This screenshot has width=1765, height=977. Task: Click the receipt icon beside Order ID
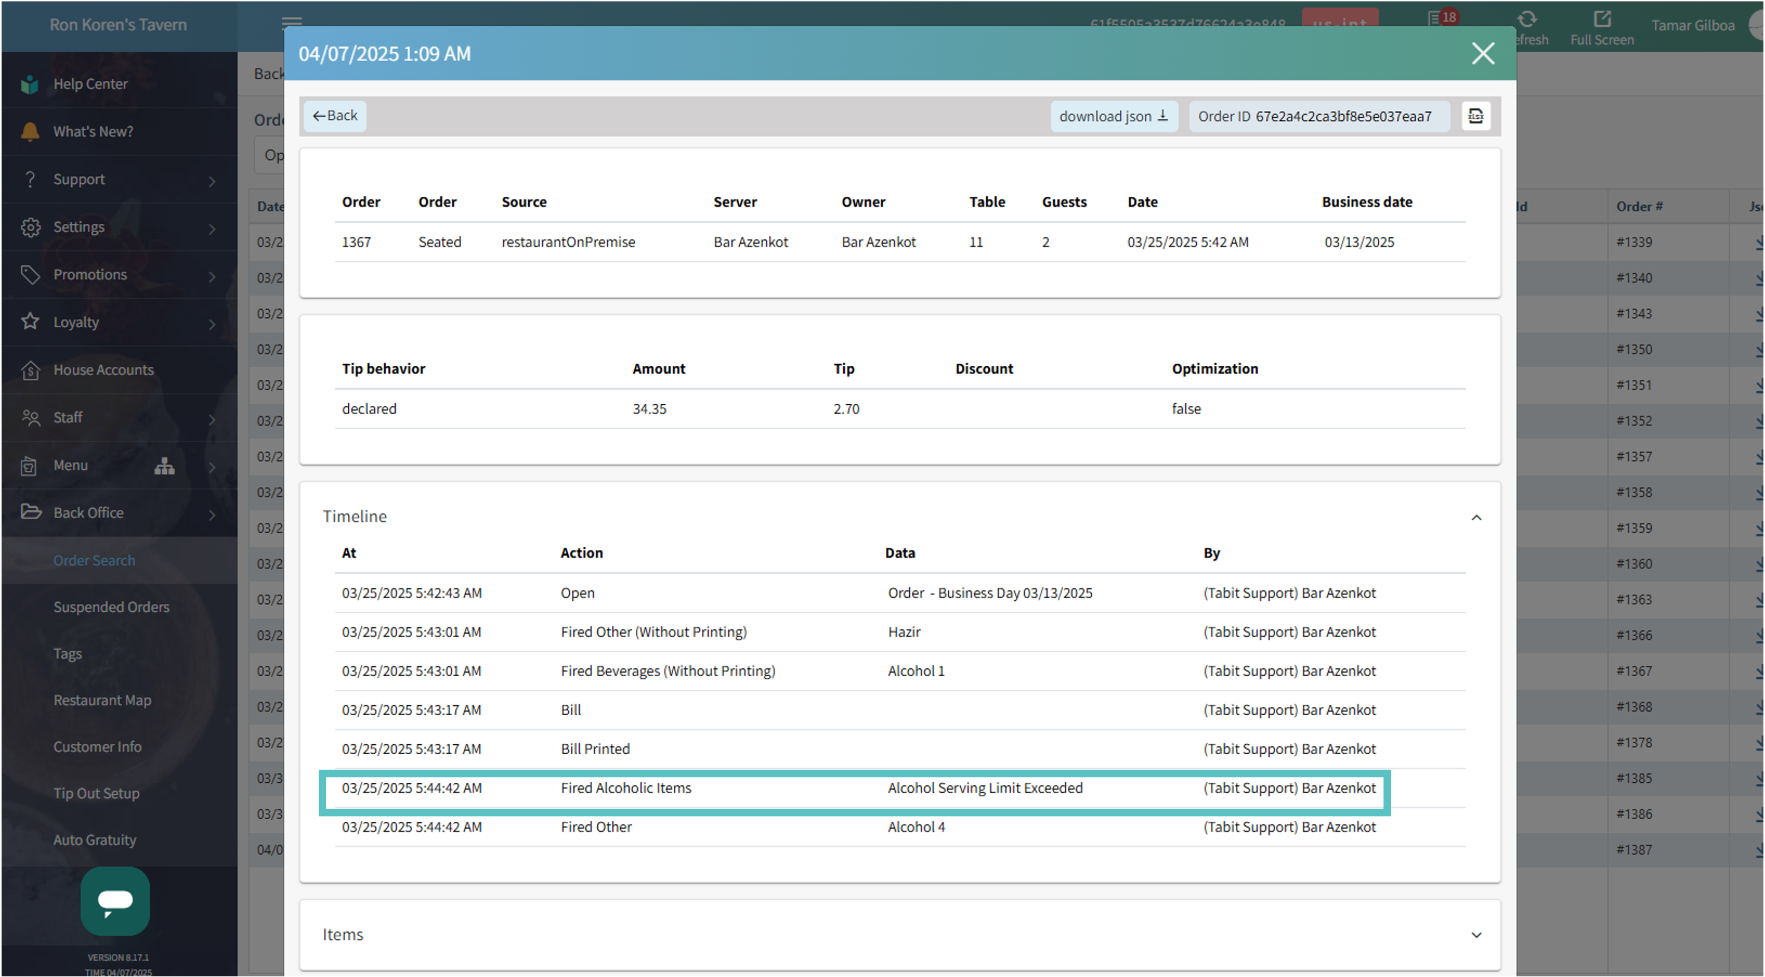point(1475,116)
